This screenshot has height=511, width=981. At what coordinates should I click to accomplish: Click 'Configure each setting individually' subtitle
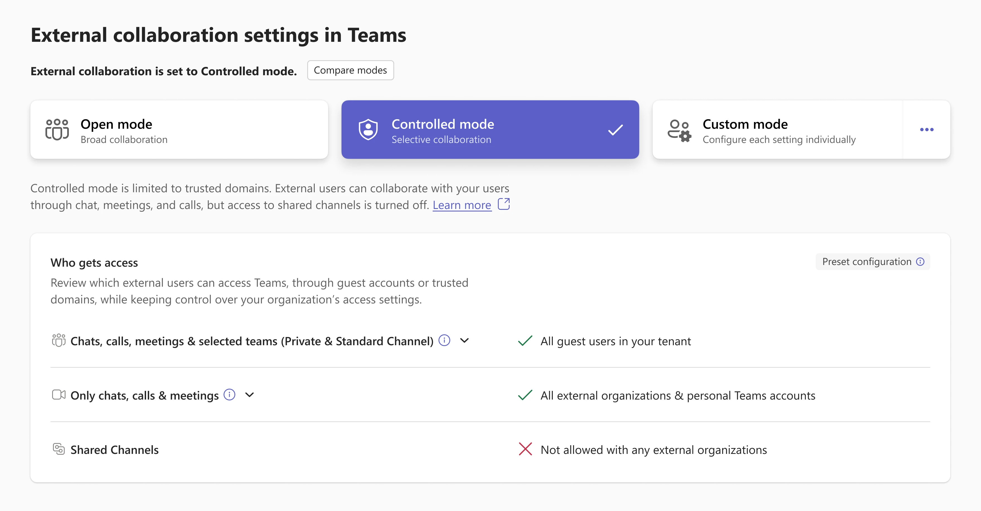click(779, 140)
